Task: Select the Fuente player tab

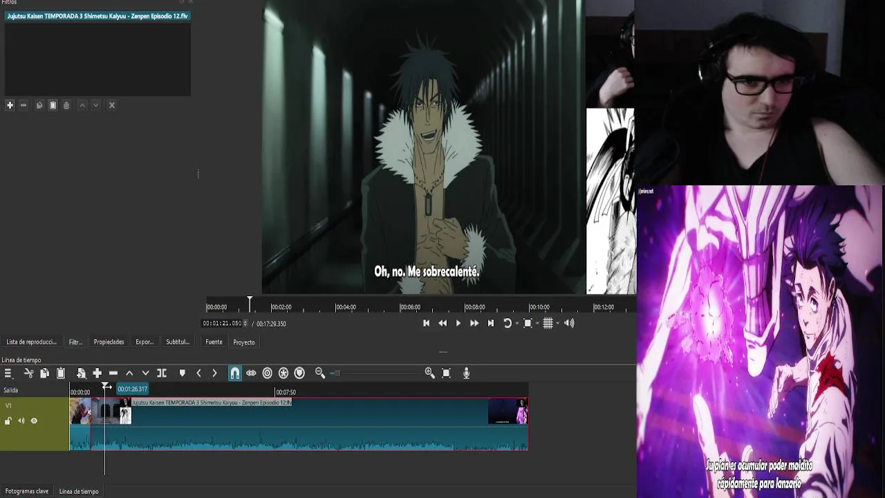Action: (214, 342)
